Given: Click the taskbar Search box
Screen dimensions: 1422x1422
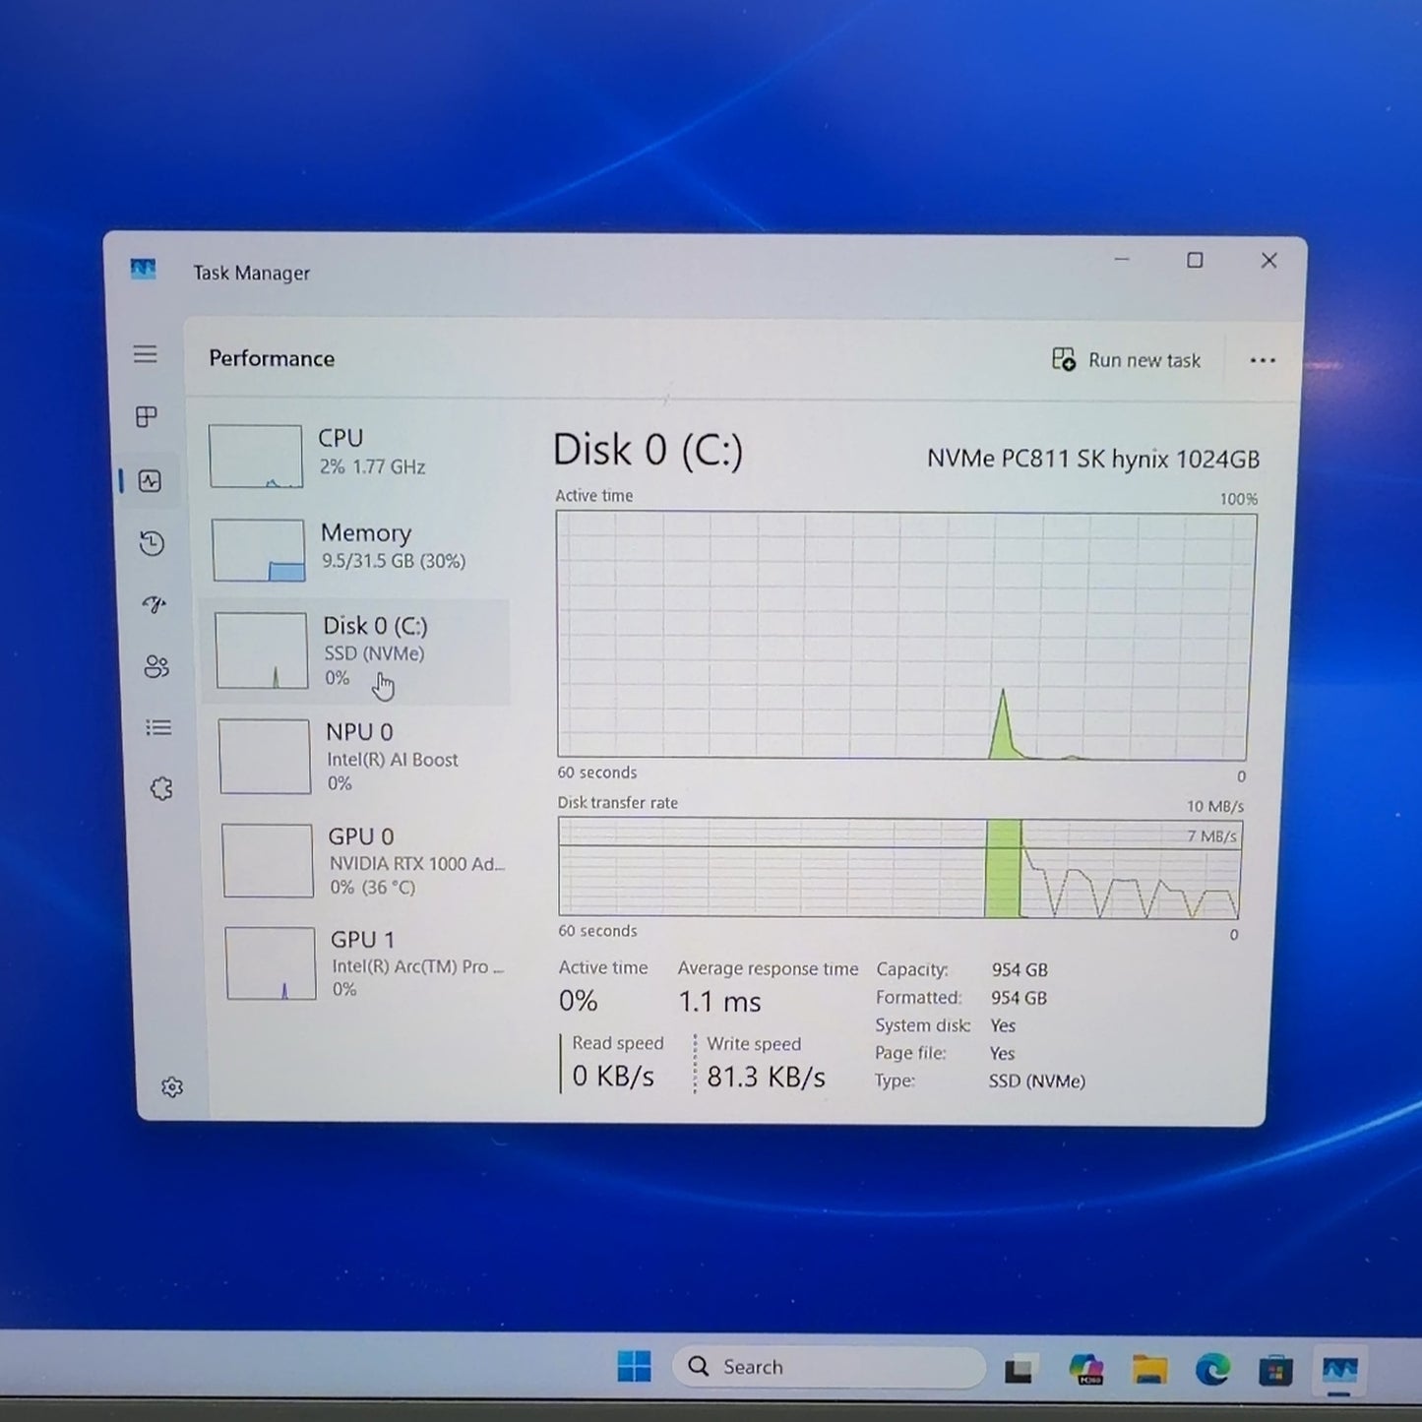Looking at the screenshot, I should (829, 1367).
